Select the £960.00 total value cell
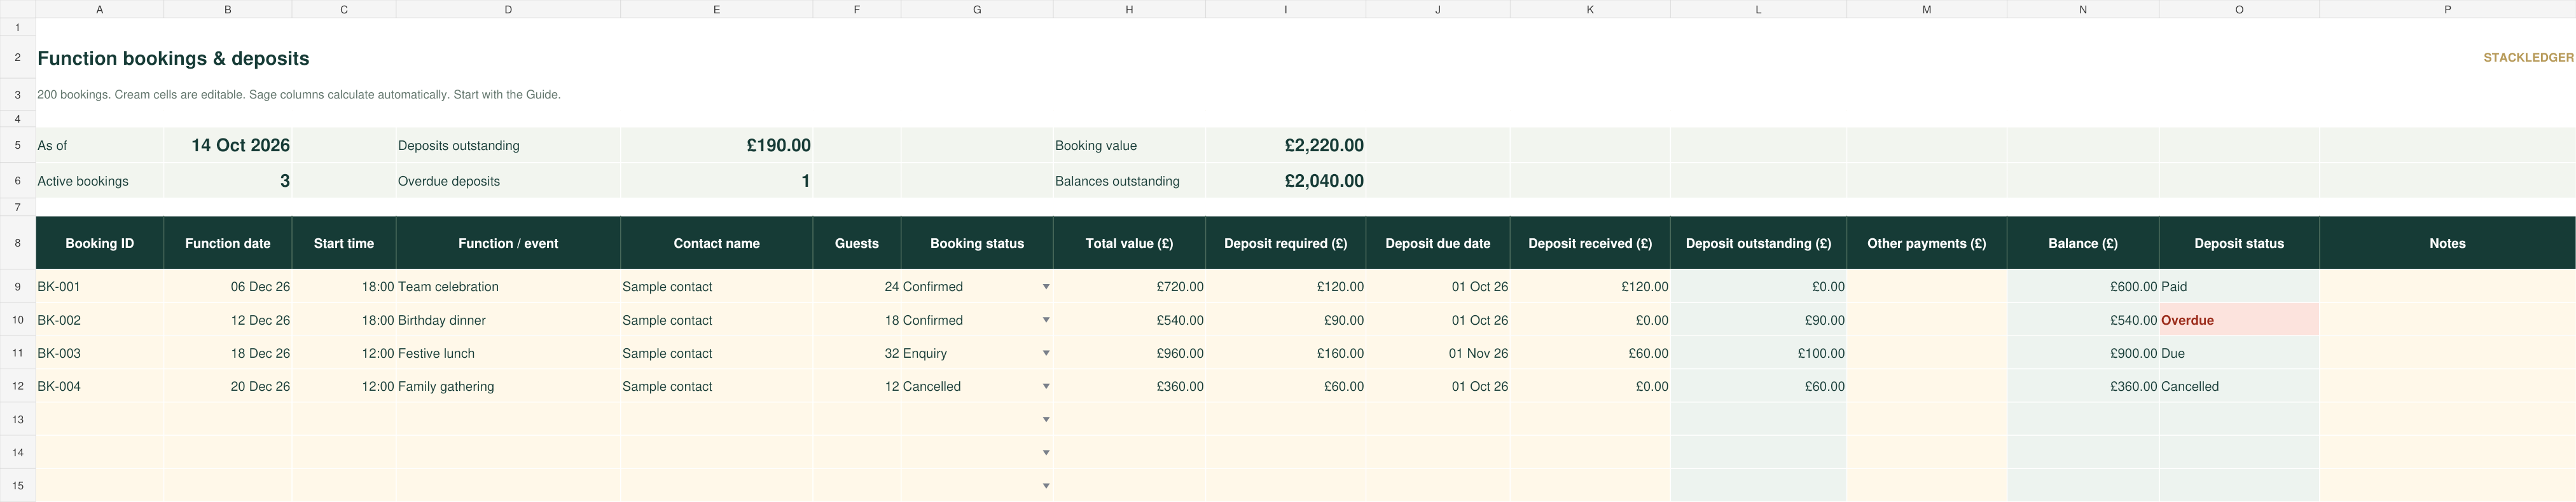The height and width of the screenshot is (502, 2576). click(x=1129, y=353)
